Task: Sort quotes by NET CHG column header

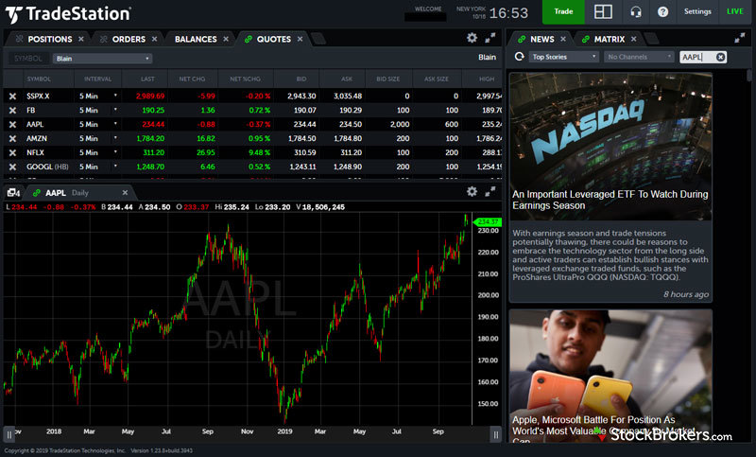Action: (192, 79)
